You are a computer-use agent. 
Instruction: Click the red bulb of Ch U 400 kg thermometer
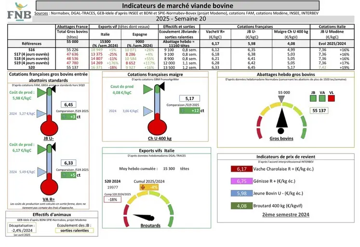(x=157, y=127)
